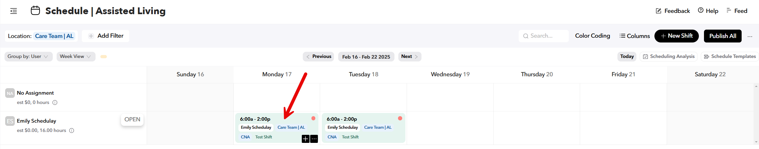Click the calendar schedule icon

(x=35, y=11)
